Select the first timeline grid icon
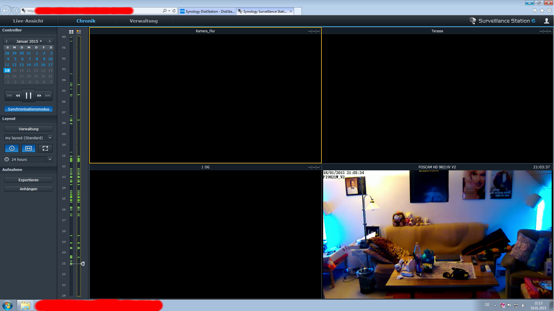 click(71, 32)
